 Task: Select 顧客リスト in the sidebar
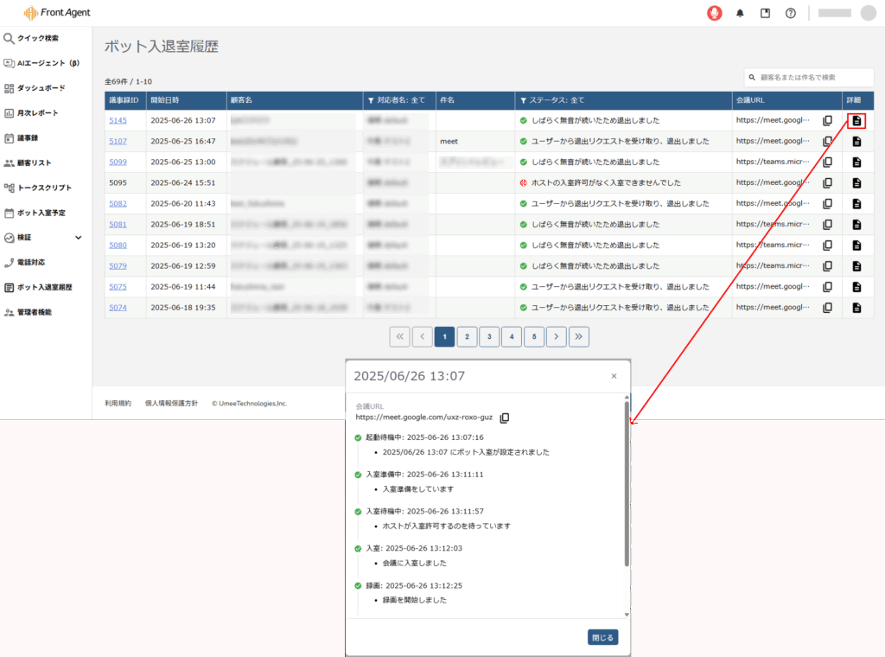tap(35, 163)
